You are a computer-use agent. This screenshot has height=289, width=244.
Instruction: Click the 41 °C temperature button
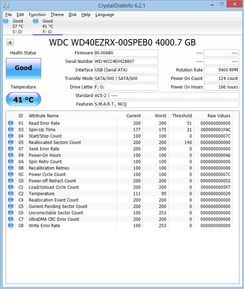pyautogui.click(x=24, y=99)
